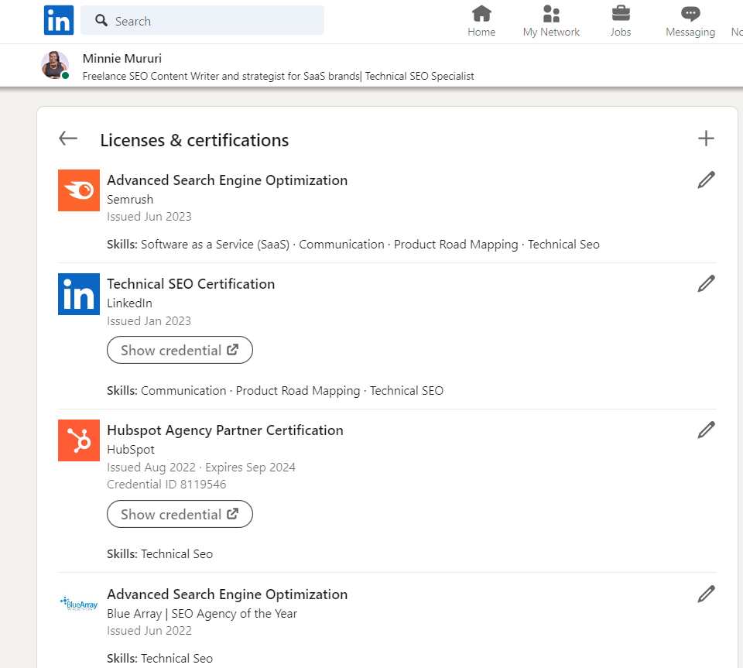Click the Minnie Mururi name
Viewport: 743px width, 668px height.
[x=122, y=58]
